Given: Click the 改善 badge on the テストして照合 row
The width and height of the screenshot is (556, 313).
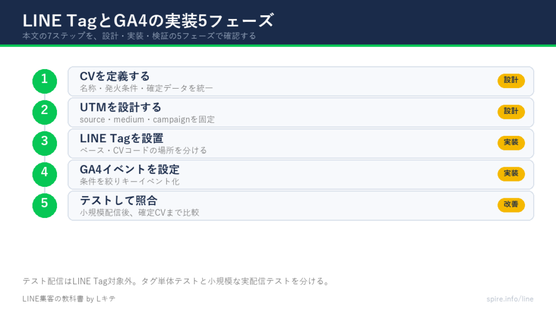Looking at the screenshot, I should click(x=511, y=205).
